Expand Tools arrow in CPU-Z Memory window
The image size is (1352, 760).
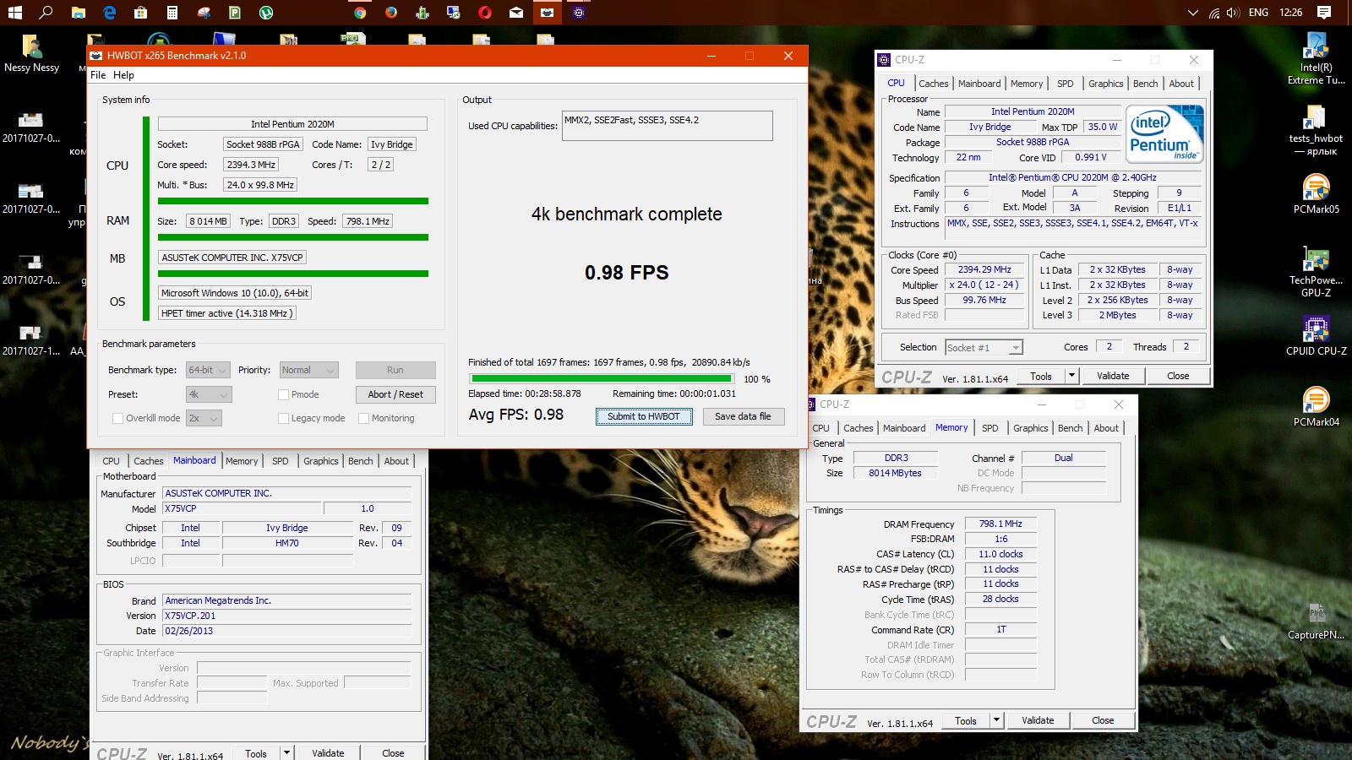click(996, 720)
